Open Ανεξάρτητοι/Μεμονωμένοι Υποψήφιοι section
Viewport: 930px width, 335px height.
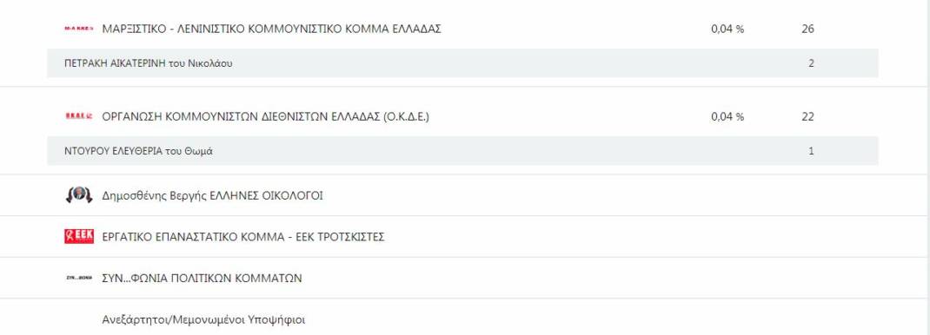click(203, 320)
